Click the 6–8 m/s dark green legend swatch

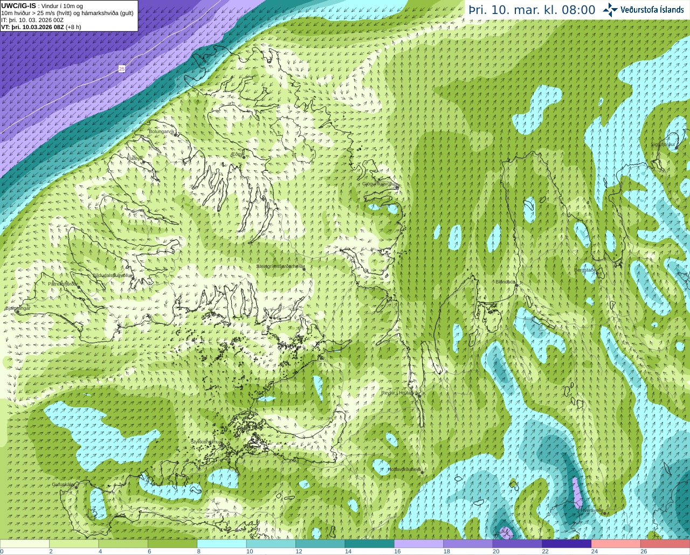pos(172,544)
